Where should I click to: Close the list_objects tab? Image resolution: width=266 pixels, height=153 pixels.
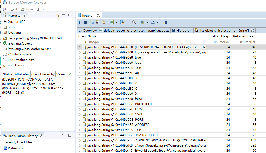coord(252,30)
